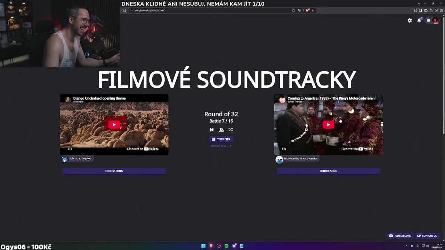Open the OneDrive tray icon
445x250 pixels.
click(x=412, y=246)
